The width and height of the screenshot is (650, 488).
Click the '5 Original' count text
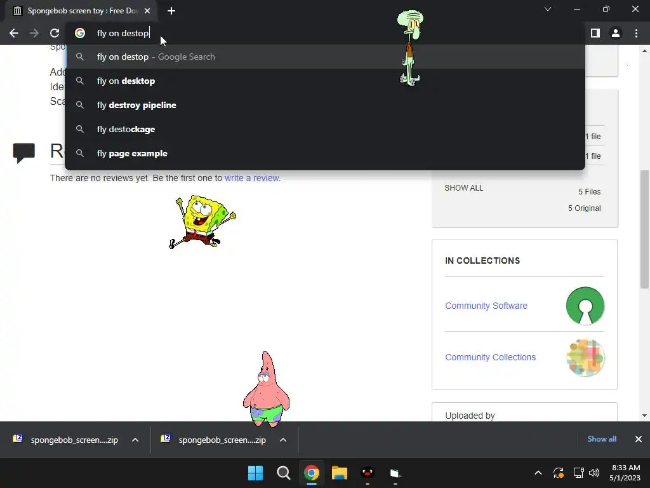pos(584,208)
